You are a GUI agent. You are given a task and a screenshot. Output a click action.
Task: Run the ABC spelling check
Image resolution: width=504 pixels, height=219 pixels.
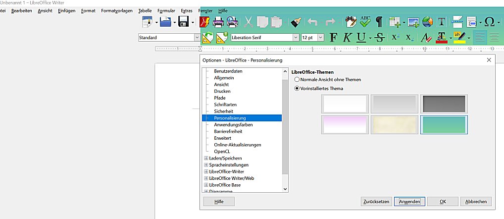pos(365,21)
